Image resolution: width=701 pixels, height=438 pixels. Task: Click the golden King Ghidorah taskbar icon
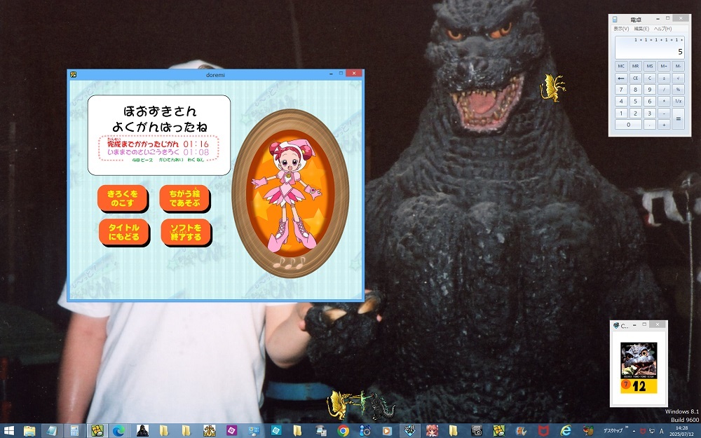coord(209,431)
